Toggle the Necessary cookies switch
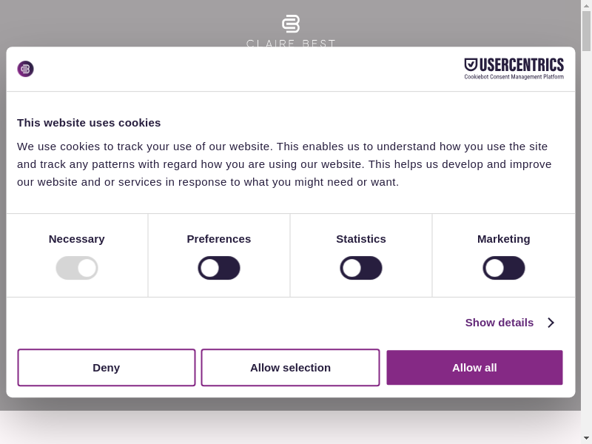The height and width of the screenshot is (444, 592). tap(77, 268)
